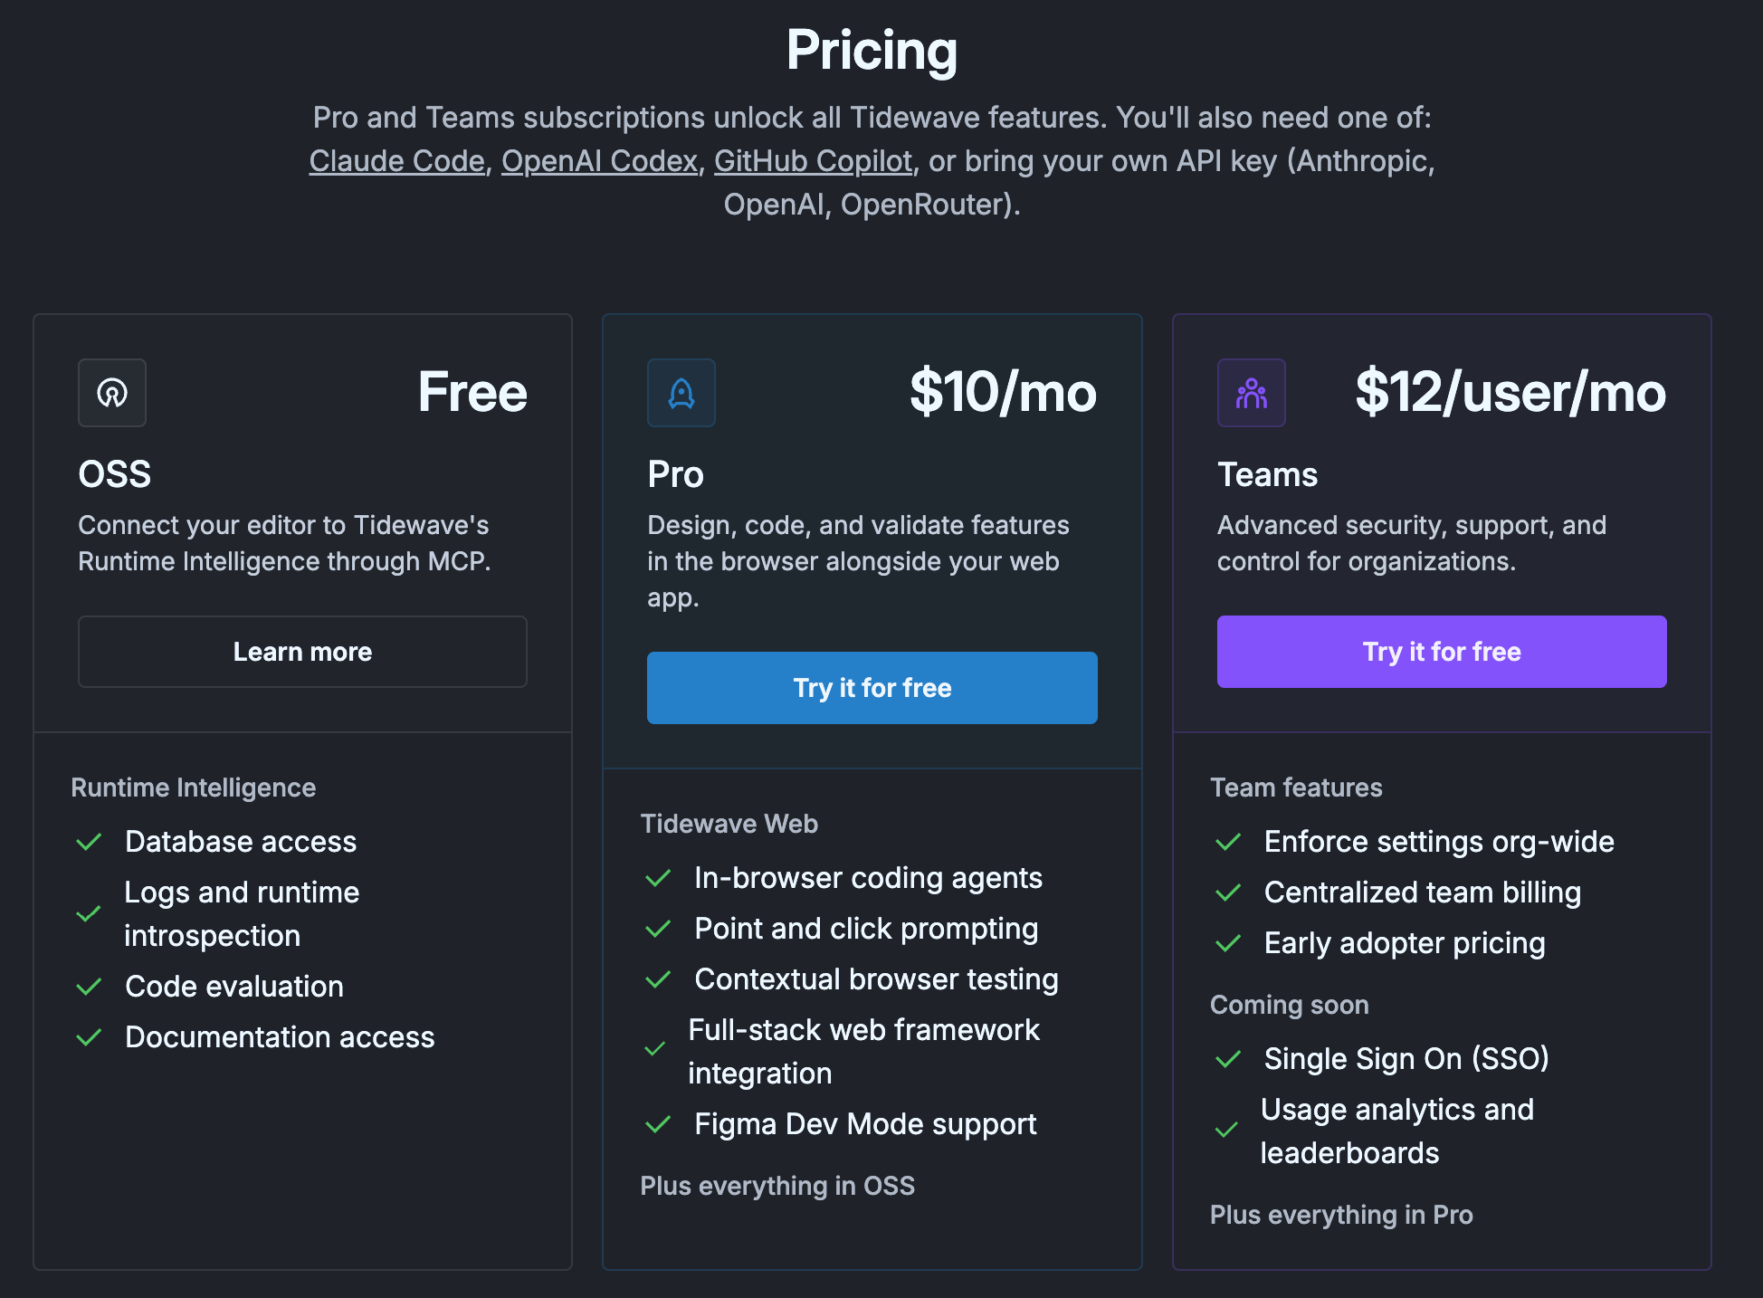Image resolution: width=1763 pixels, height=1298 pixels.
Task: Click the OSS plan icon
Action: point(112,393)
